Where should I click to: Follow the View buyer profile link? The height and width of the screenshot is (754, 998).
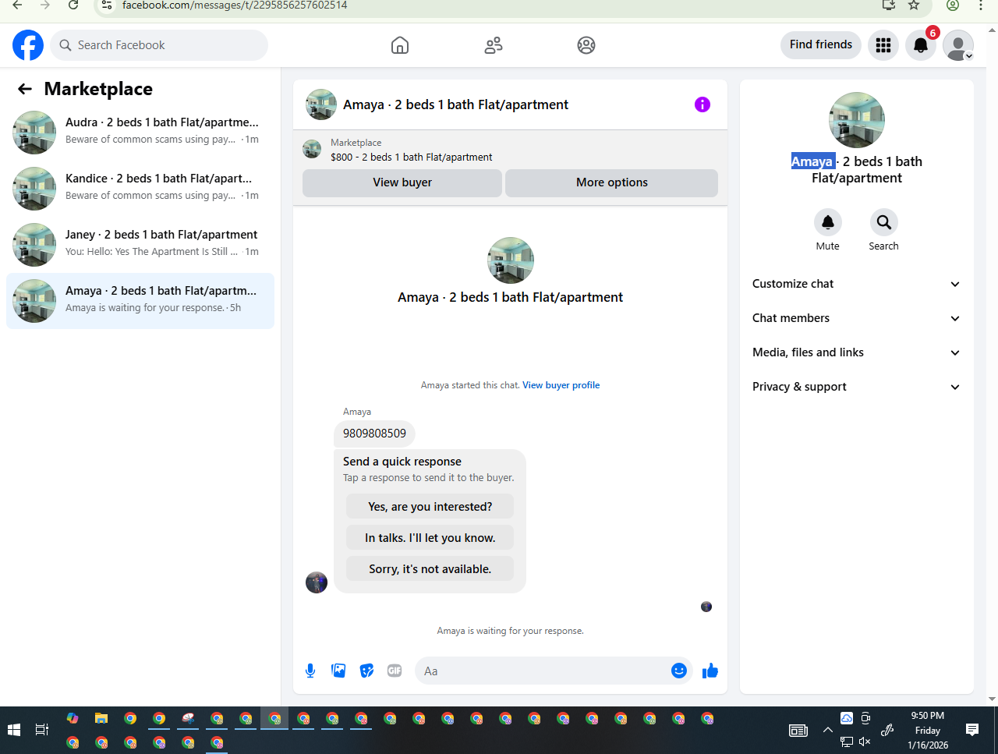[x=561, y=385]
